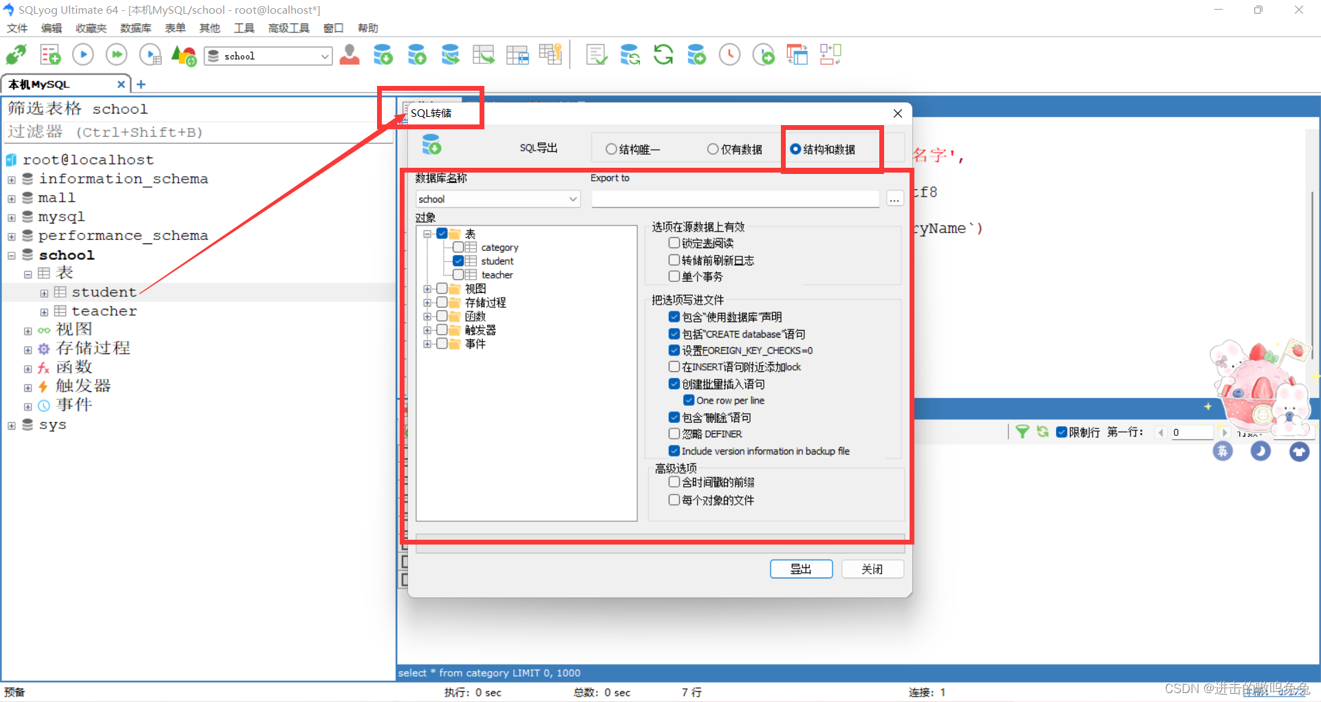The height and width of the screenshot is (702, 1321).
Task: Enable the 单个事务 checkbox
Action: (674, 276)
